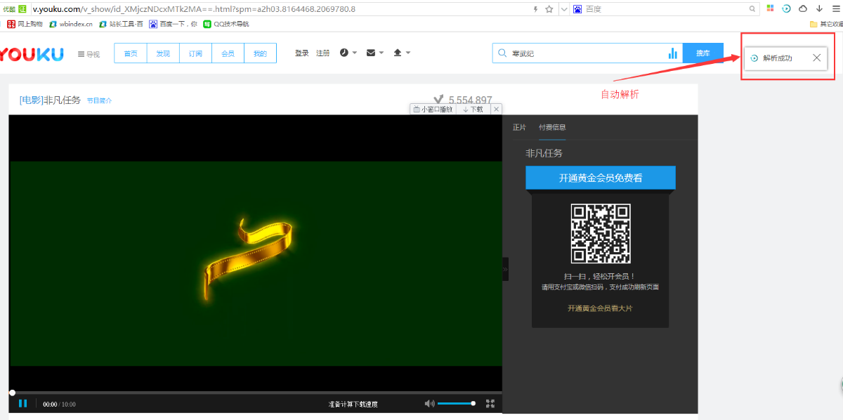Open the QQ技术导航 bookmark

[x=226, y=24]
